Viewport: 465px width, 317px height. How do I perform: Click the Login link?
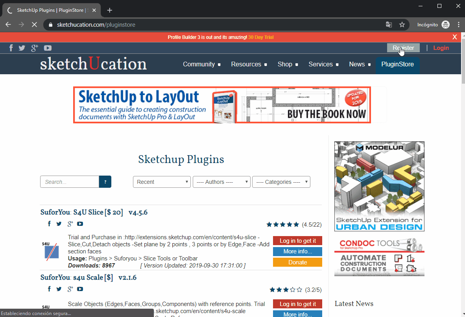click(x=441, y=48)
